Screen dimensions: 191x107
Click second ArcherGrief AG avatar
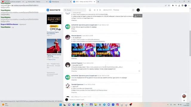(x=68, y=77)
